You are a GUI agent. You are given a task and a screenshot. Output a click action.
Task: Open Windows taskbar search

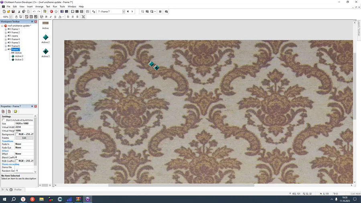[14, 199]
